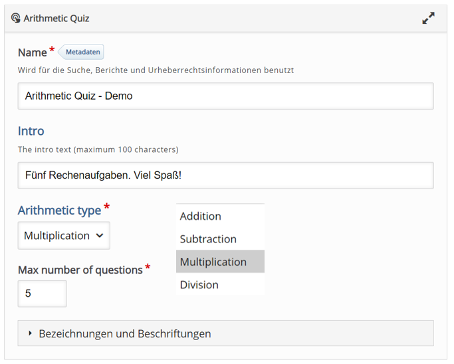Image resolution: width=454 pixels, height=364 pixels.
Task: Click the Arithmetic Quiz logo icon
Action: tap(16, 19)
